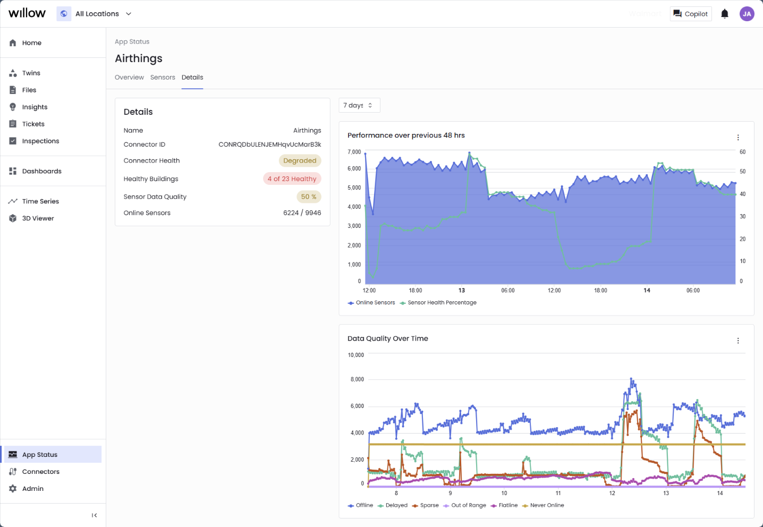Viewport: 763px width, 527px height.
Task: Change the 7 days time range selector
Action: (x=359, y=105)
